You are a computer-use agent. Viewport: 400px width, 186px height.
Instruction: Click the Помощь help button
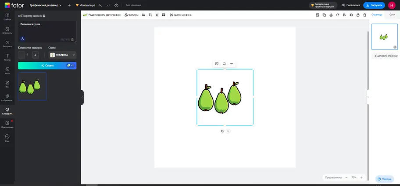pyautogui.click(x=385, y=179)
